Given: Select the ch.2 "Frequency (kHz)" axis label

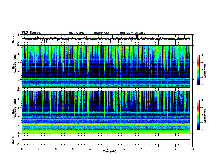Looking at the screenshot, I should 15,109.
